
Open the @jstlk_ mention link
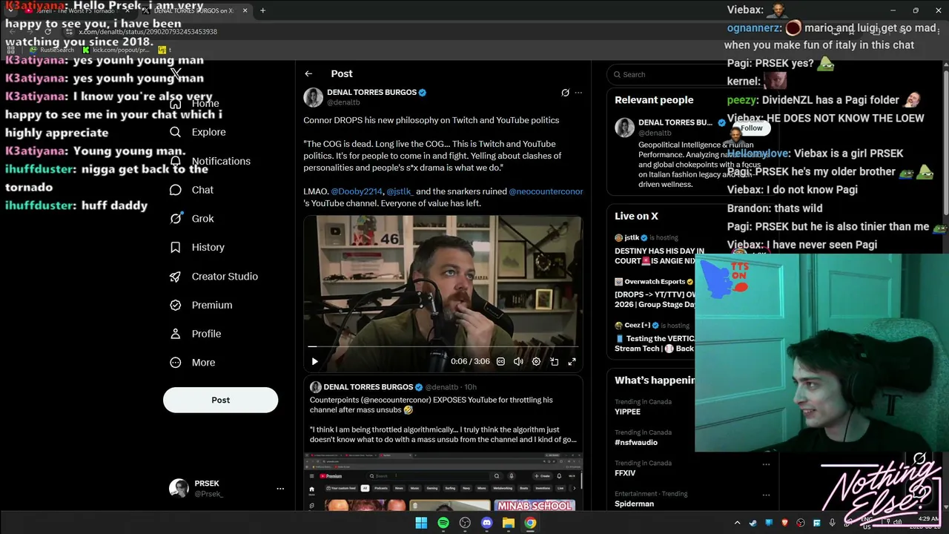[400, 191]
